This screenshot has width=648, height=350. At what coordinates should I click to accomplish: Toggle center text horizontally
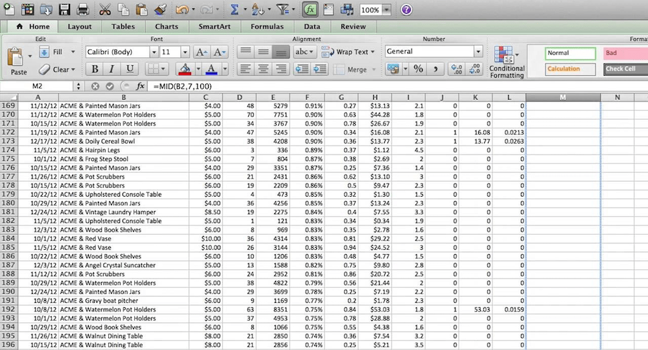coord(263,69)
